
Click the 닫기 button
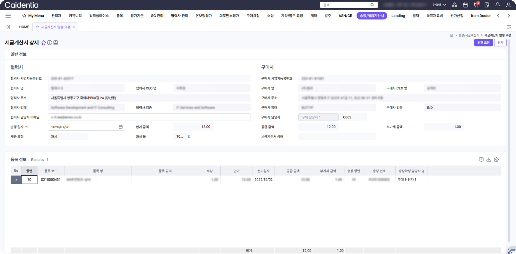point(500,43)
